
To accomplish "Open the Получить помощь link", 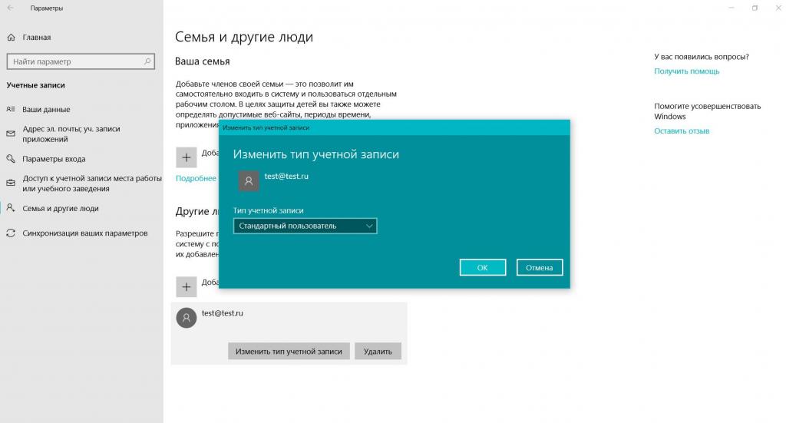I will [687, 71].
